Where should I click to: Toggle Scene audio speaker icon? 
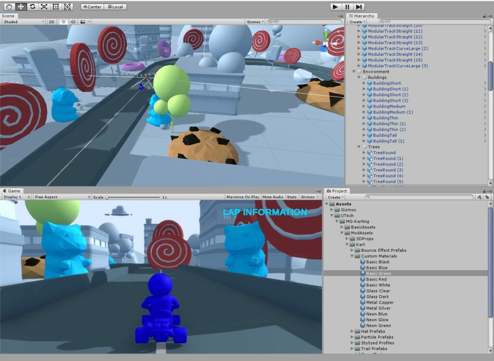(73, 22)
